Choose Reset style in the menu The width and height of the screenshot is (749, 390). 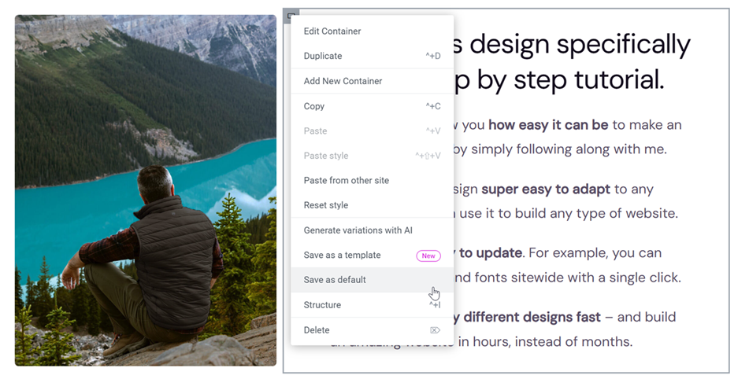372,205
